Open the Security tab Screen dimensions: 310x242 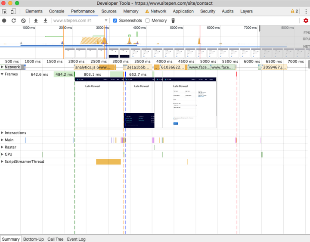(x=208, y=11)
